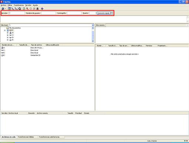Select Mis documentos in the local tree

point(15,28)
